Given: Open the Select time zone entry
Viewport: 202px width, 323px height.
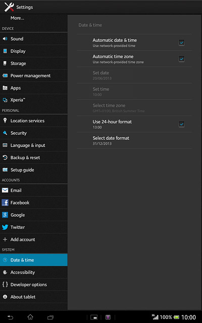Looking at the screenshot, I should click(134, 107).
